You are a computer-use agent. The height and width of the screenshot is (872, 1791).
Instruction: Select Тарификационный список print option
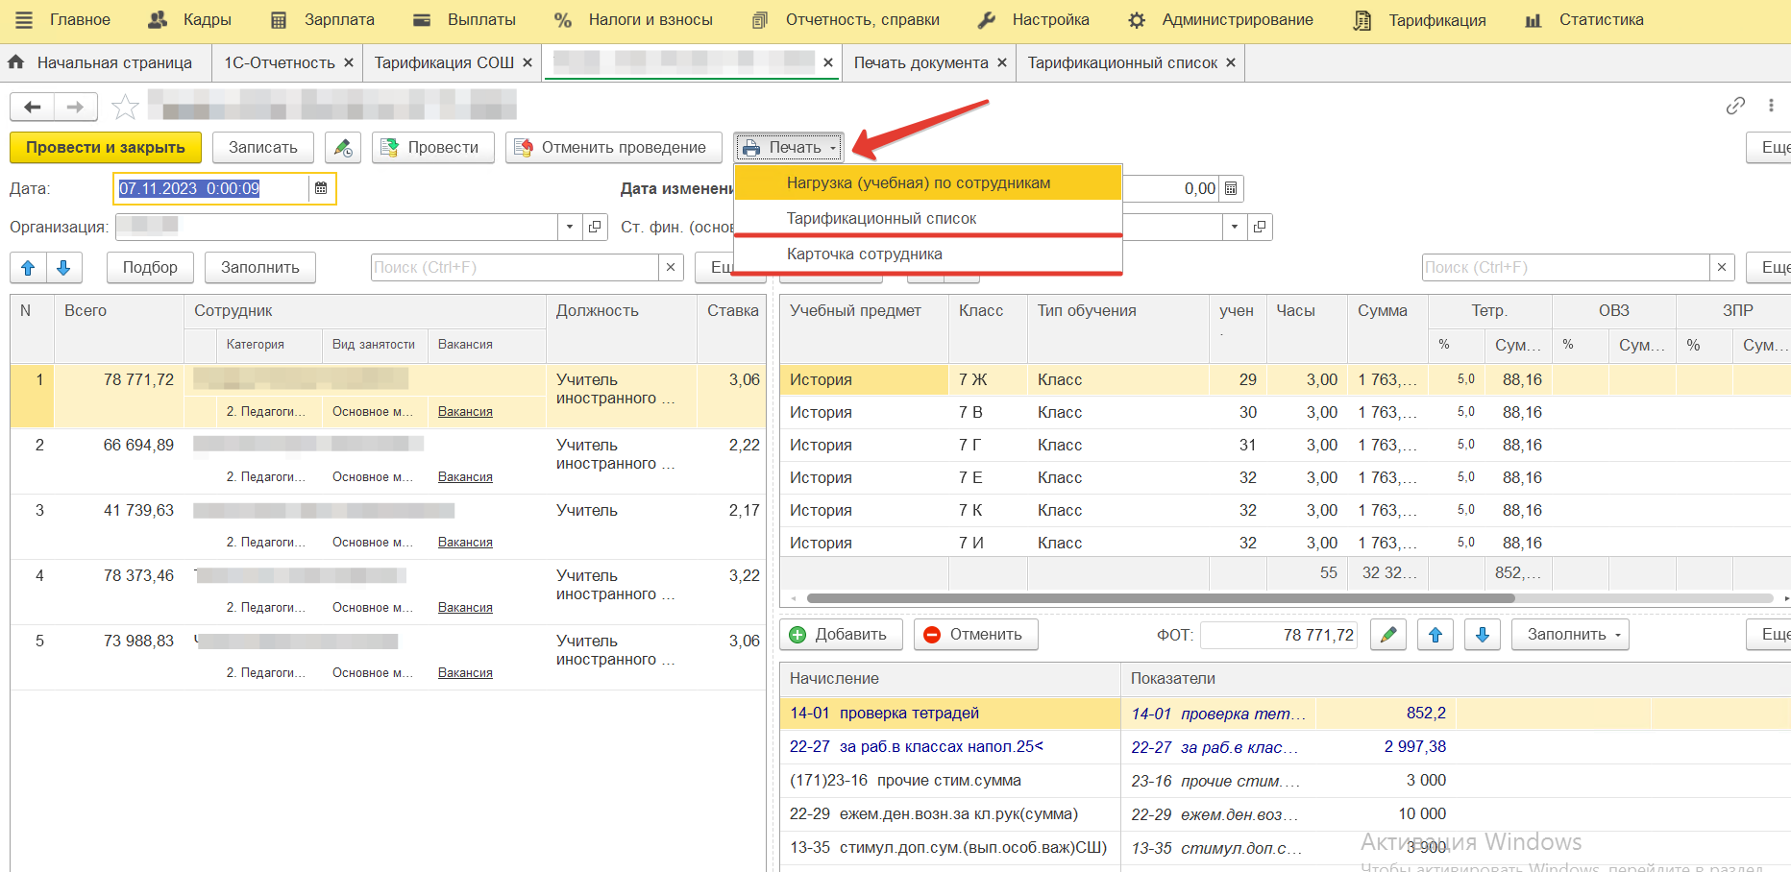click(x=881, y=219)
